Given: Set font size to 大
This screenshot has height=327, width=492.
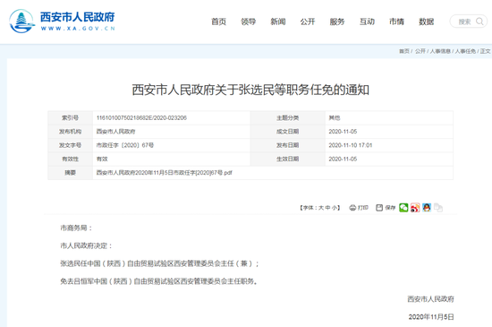Looking at the screenshot, I should [321, 208].
